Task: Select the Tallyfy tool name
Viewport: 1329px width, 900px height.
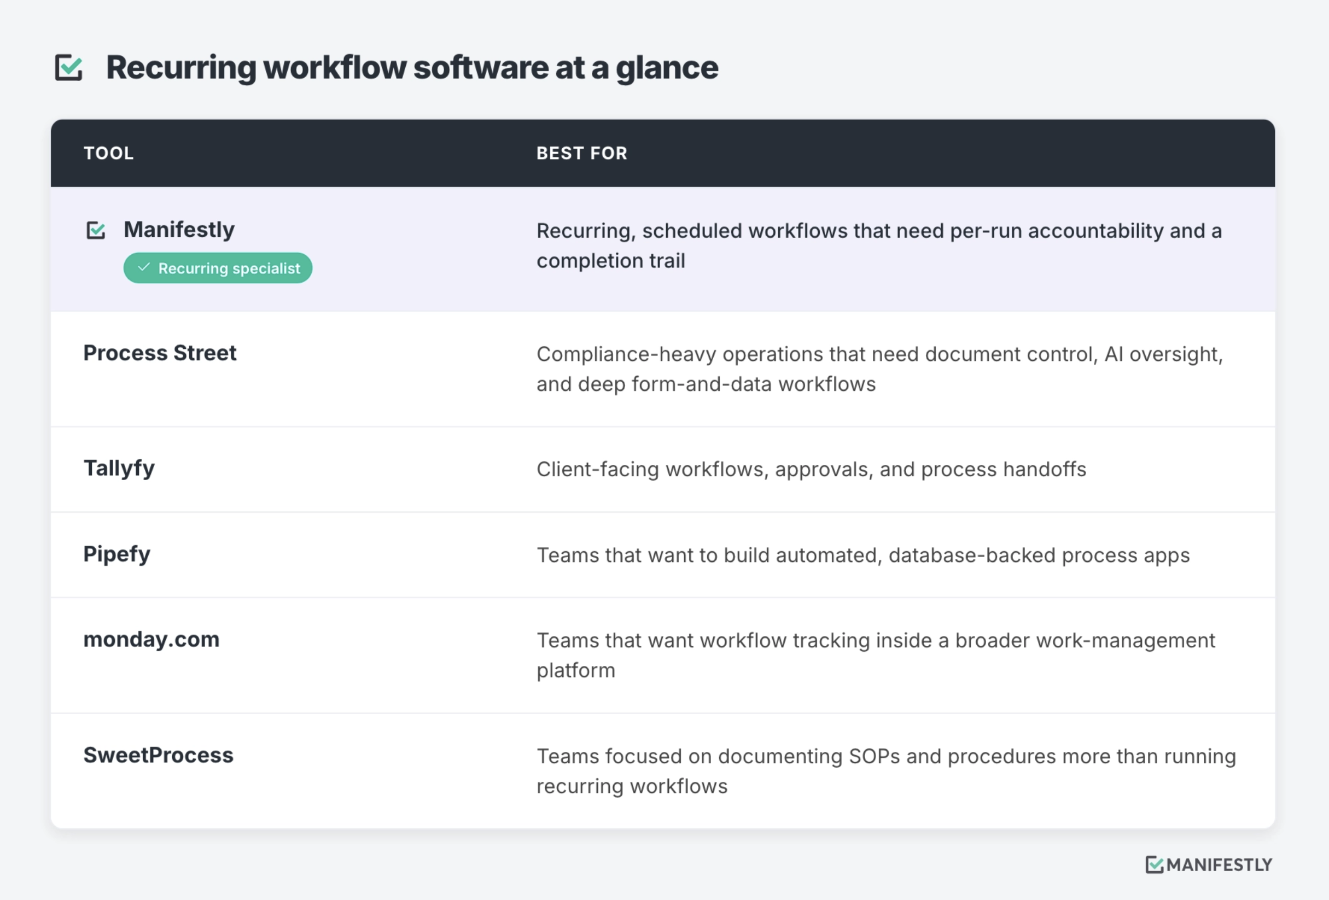Action: [x=119, y=468]
